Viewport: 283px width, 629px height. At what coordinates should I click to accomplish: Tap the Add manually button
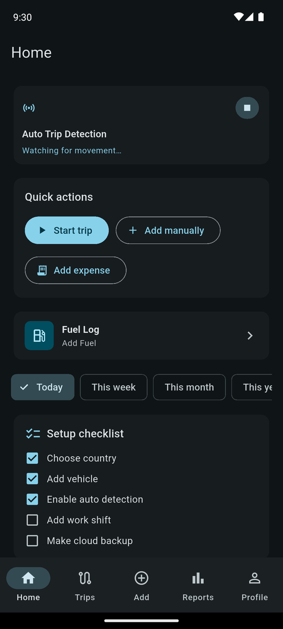(168, 231)
